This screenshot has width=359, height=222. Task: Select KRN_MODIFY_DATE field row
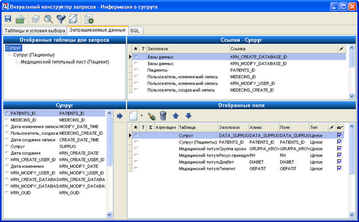click(55, 166)
